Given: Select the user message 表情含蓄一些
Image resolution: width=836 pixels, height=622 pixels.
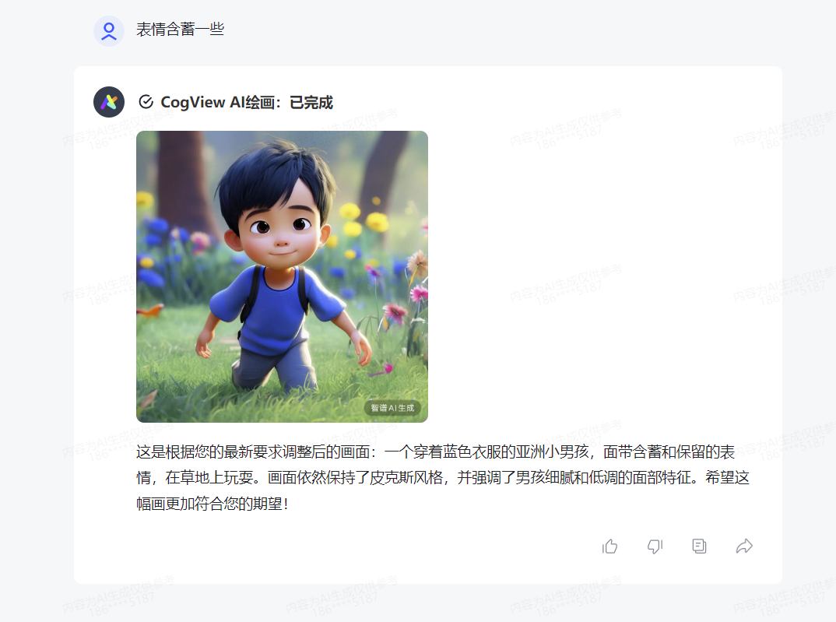Looking at the screenshot, I should (181, 30).
